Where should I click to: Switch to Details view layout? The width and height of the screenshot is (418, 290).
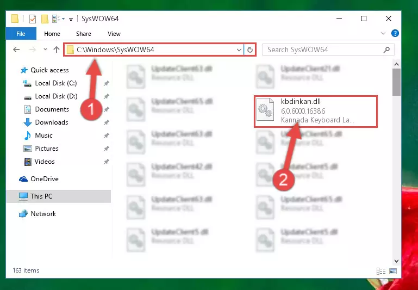[381, 271]
